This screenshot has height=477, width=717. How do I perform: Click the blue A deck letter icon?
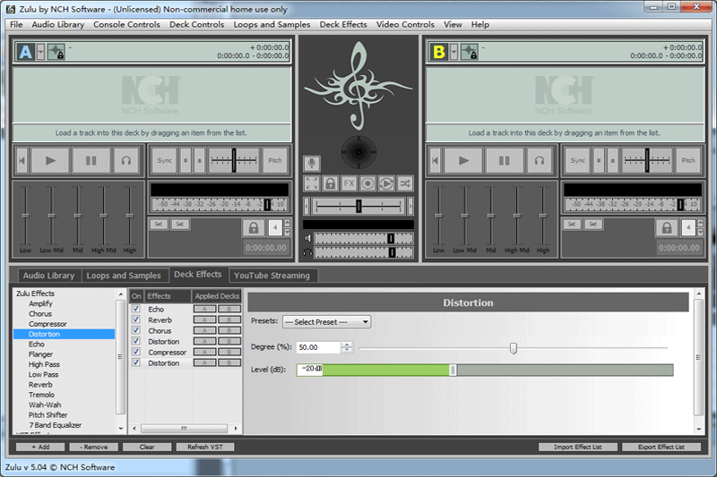click(x=25, y=52)
